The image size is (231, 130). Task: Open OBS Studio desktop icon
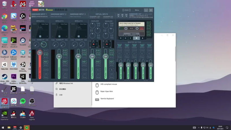(32, 102)
